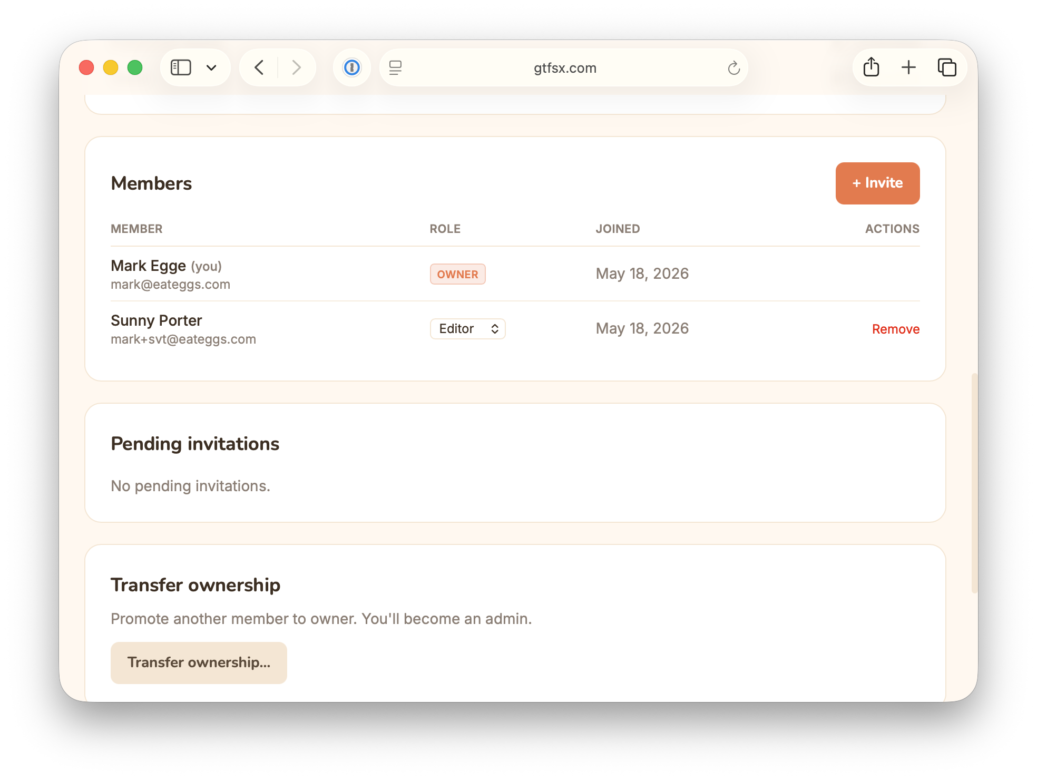Viewport: 1037px width, 780px height.
Task: Click the Transfer ownership heading
Action: [195, 585]
